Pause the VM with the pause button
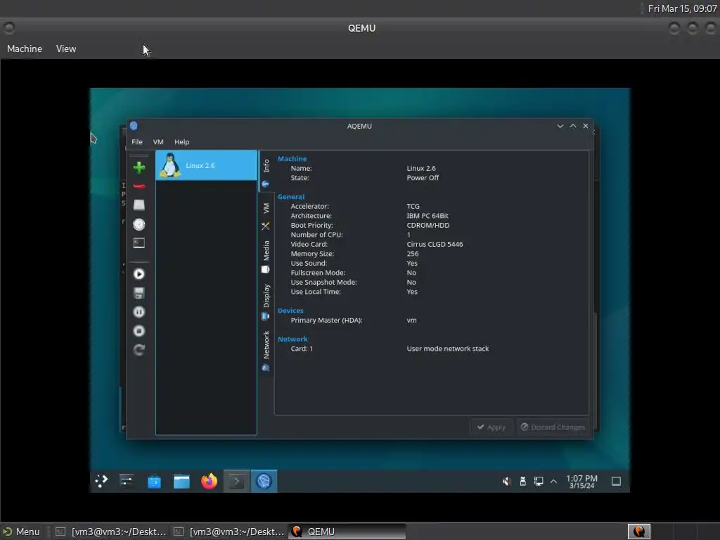This screenshot has height=540, width=720. pyautogui.click(x=139, y=312)
